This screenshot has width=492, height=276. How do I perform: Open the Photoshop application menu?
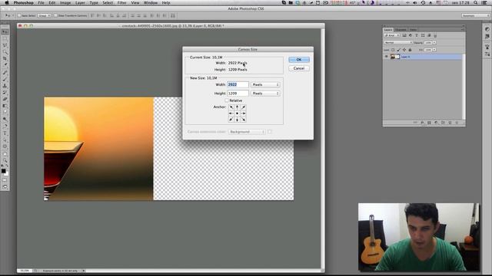(24, 2)
